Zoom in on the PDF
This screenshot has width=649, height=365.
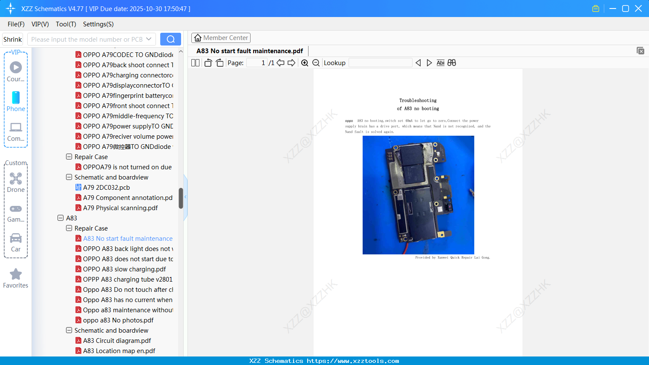click(x=305, y=63)
